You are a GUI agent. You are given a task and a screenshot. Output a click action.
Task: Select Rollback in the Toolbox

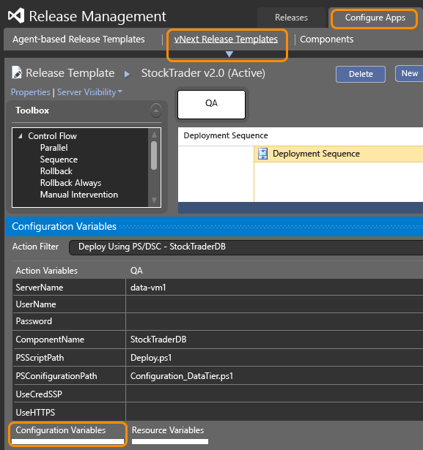(56, 171)
